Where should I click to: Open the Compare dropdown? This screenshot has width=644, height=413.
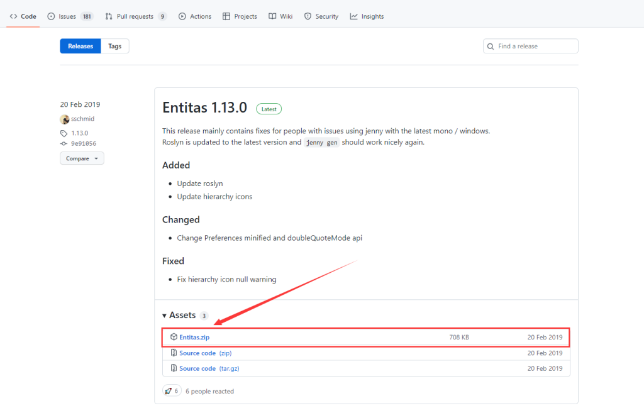point(82,158)
